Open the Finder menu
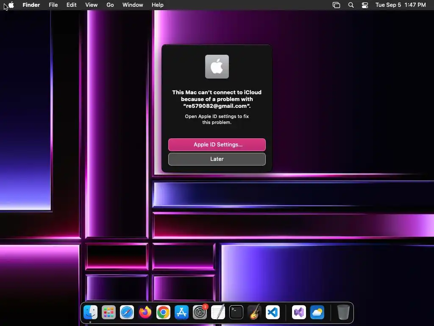Viewport: 434px width, 326px height. (31, 5)
